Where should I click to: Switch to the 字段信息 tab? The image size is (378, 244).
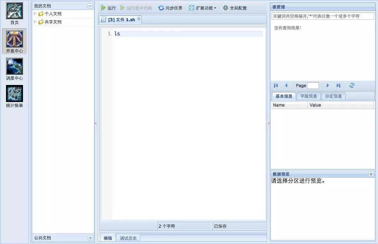308,96
